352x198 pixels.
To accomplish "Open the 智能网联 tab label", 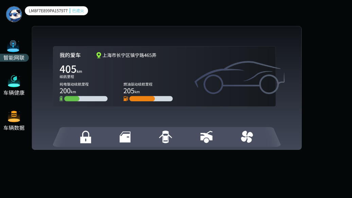I will click(14, 58).
